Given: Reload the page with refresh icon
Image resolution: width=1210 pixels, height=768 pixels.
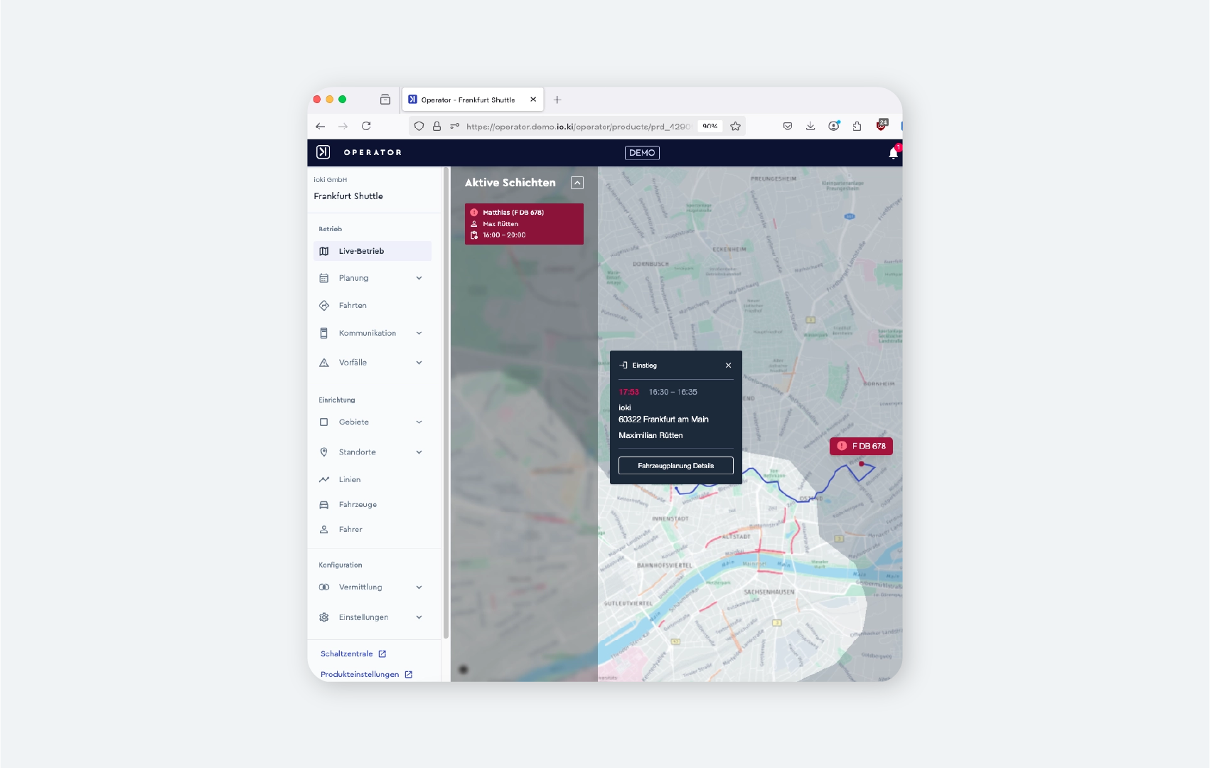Looking at the screenshot, I should click(366, 126).
